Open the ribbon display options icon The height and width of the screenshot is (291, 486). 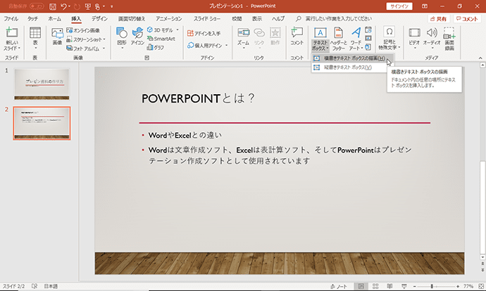point(425,6)
